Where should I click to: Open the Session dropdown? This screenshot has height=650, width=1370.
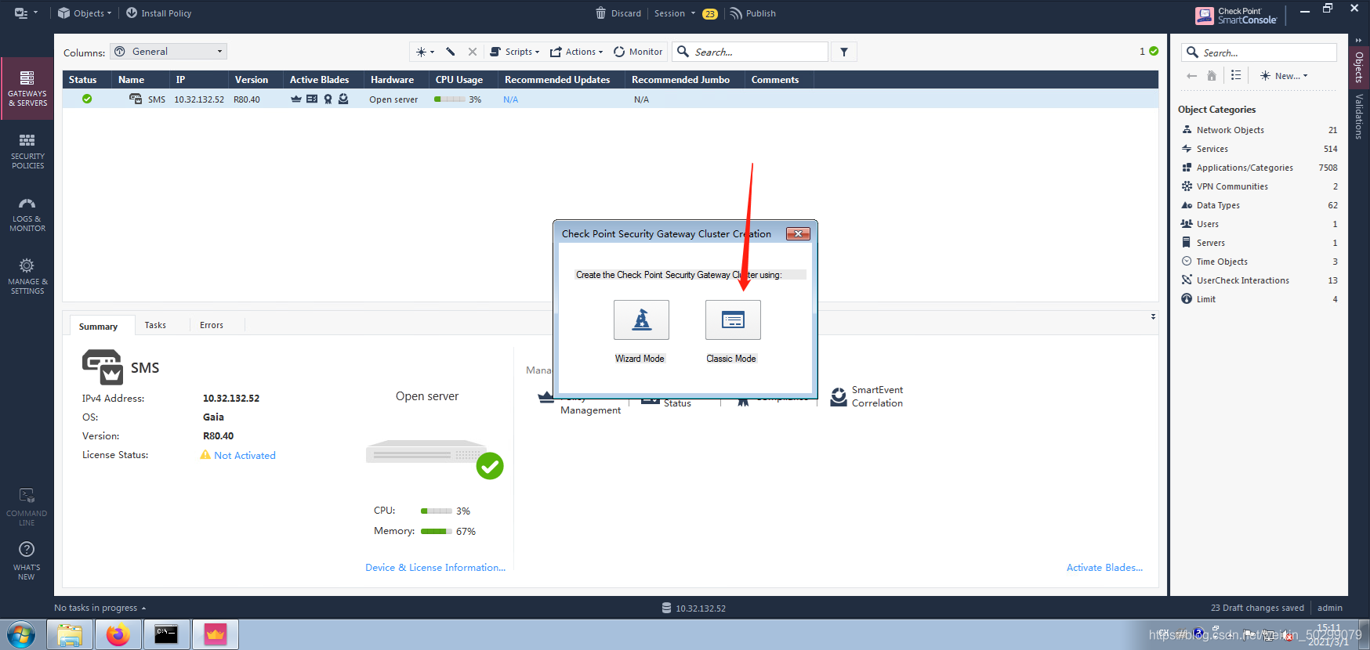(675, 13)
